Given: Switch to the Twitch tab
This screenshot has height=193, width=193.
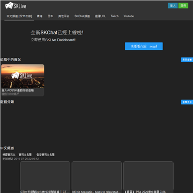Looking at the screenshot, I should (x=115, y=16).
